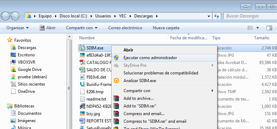The image size is (277, 129).
Task: Click the REPORTE EST Word document icon
Action: click(82, 121)
